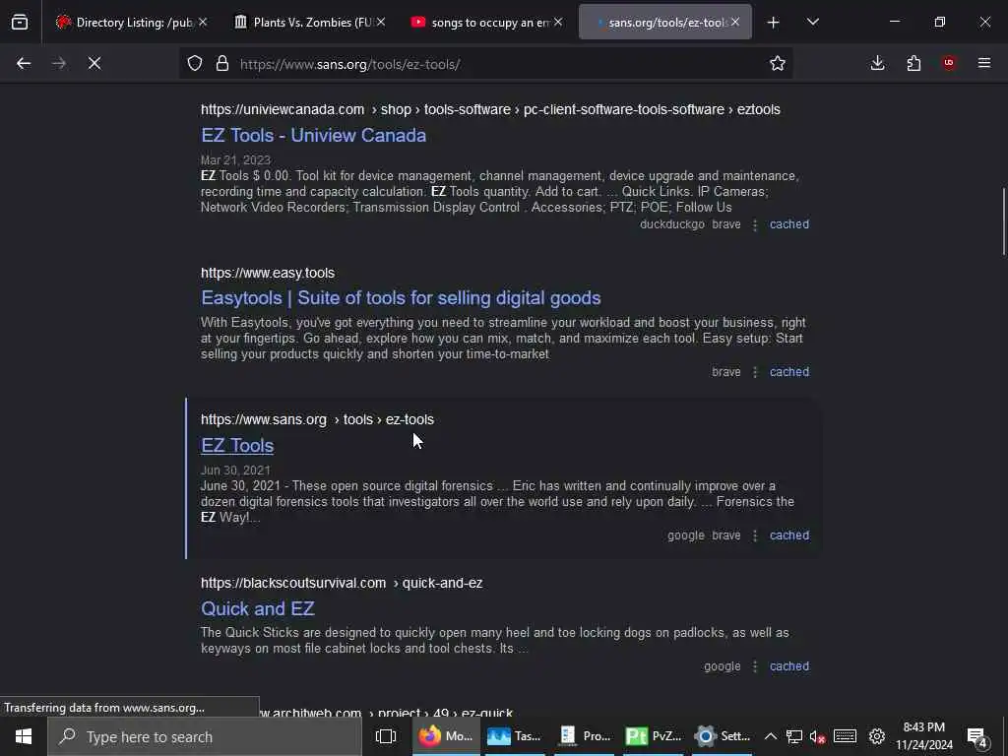Close the sans.org ez-tools tab
The height and width of the screenshot is (756, 1008).
[735, 23]
